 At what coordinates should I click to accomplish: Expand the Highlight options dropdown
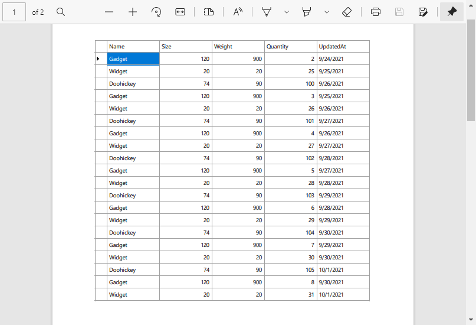[327, 12]
